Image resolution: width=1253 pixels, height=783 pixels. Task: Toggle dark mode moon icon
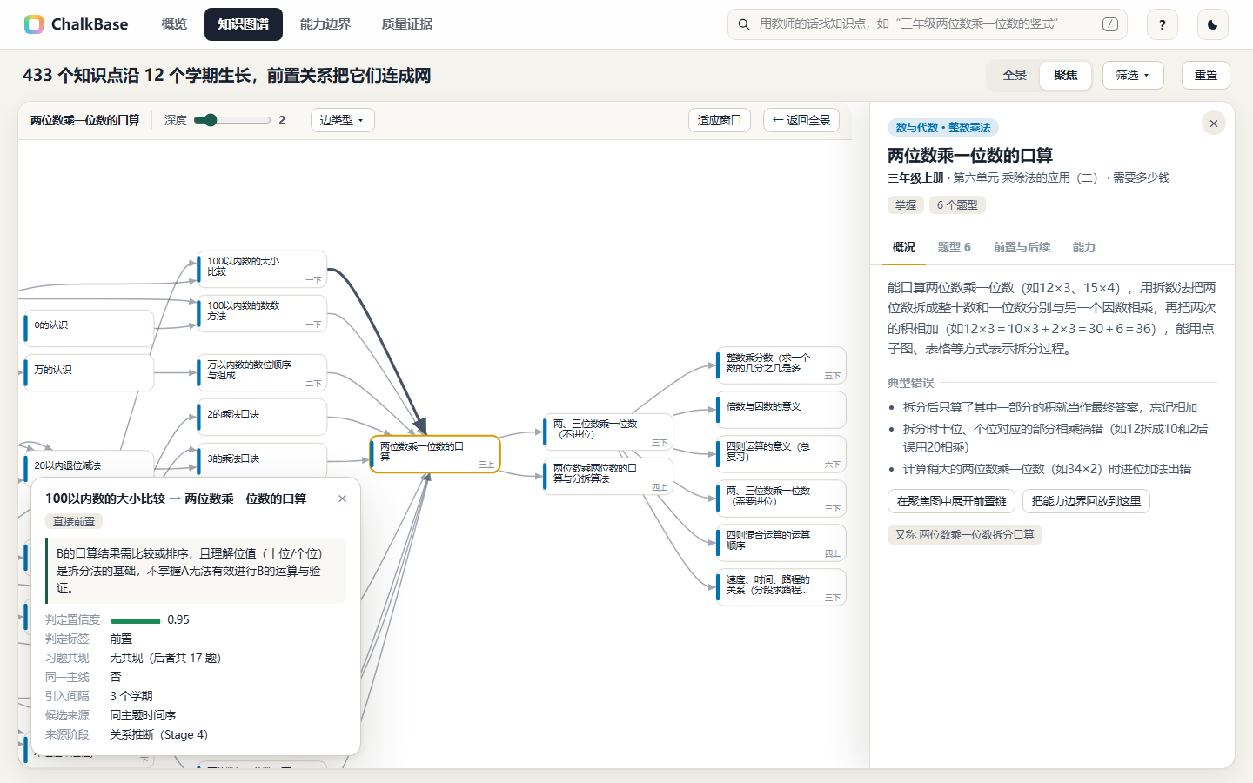(1212, 24)
